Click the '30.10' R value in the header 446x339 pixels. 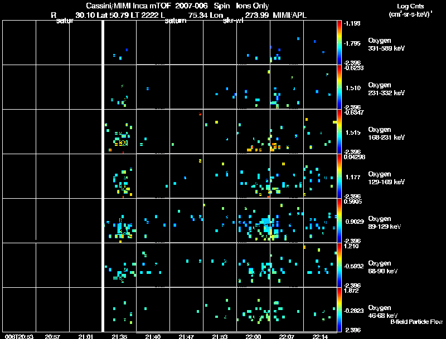85,15
